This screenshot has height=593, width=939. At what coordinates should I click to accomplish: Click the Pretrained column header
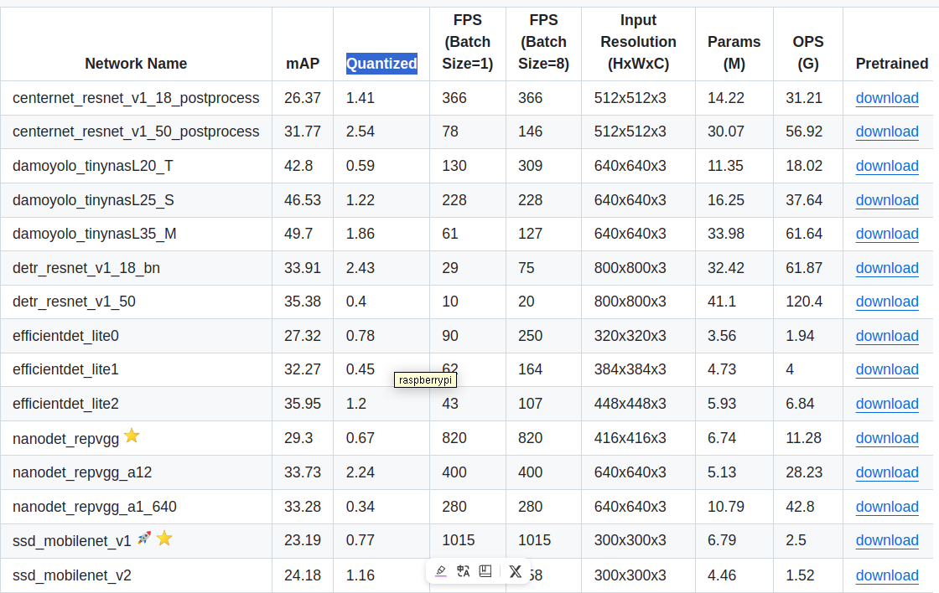[891, 64]
